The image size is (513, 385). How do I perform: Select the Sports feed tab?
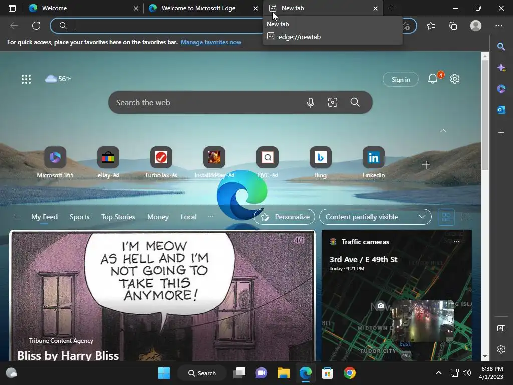click(x=79, y=217)
